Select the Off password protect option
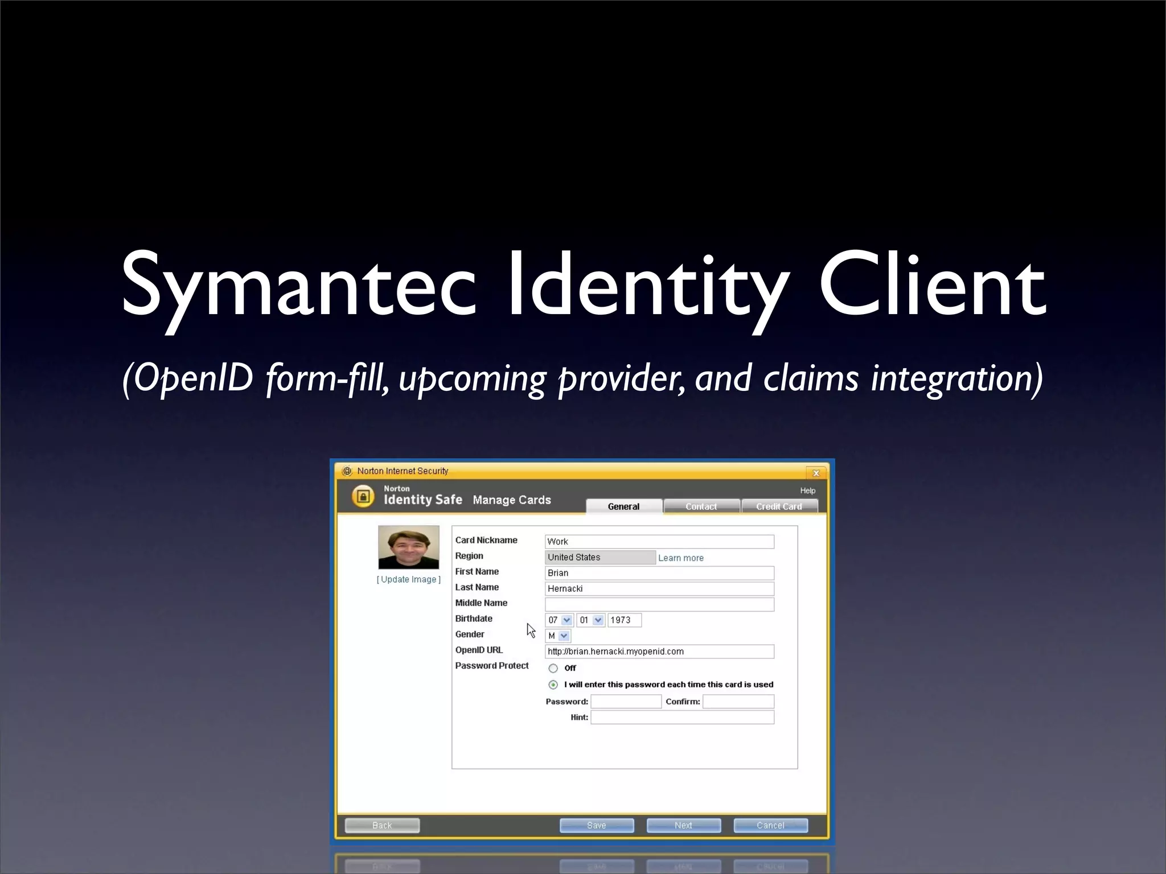 [553, 668]
